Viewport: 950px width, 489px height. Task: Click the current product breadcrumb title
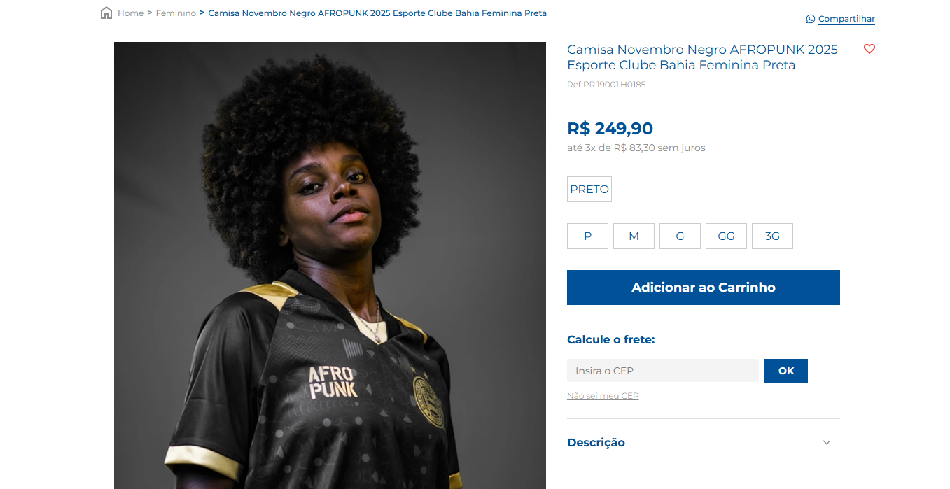(x=377, y=13)
